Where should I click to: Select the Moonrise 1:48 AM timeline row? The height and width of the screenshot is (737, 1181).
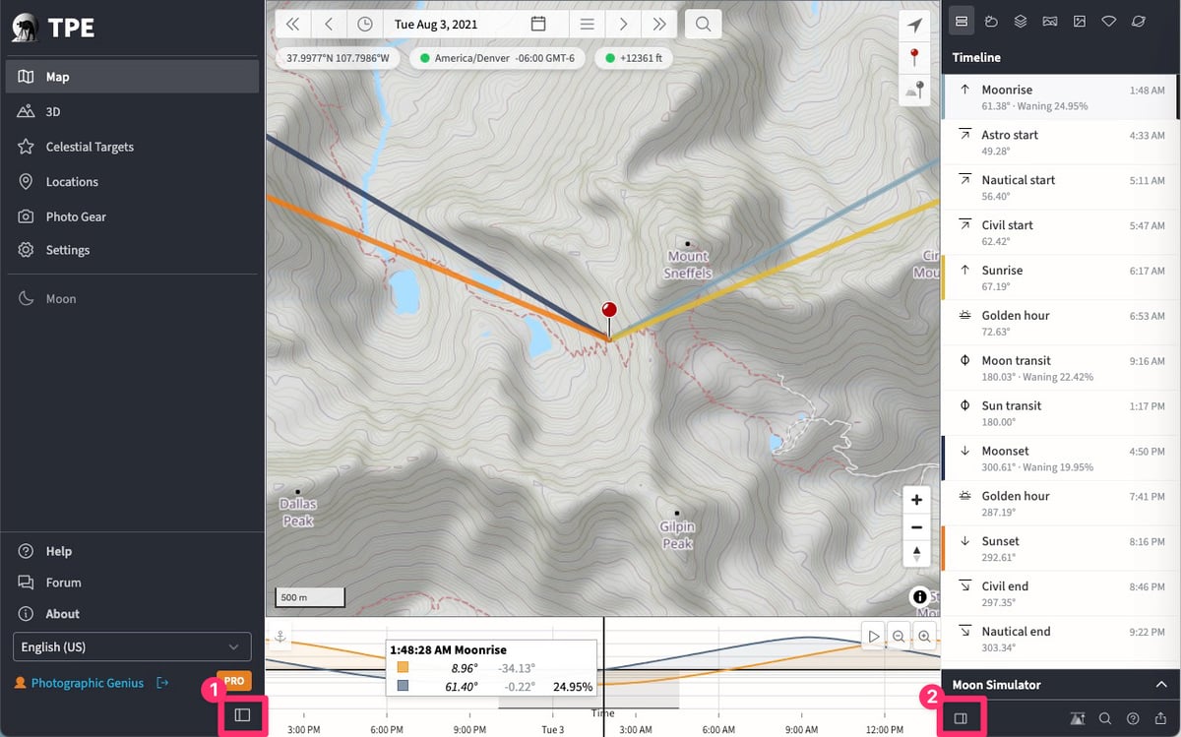[1059, 97]
